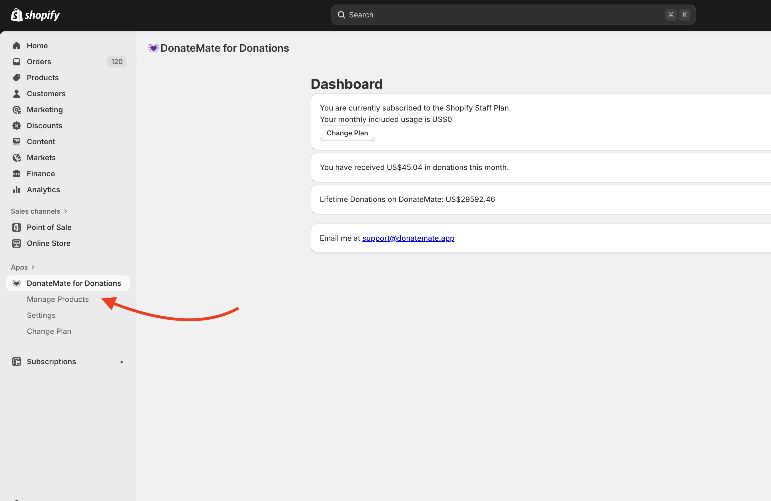
Task: Click the Orders inbox icon
Action: click(x=17, y=62)
